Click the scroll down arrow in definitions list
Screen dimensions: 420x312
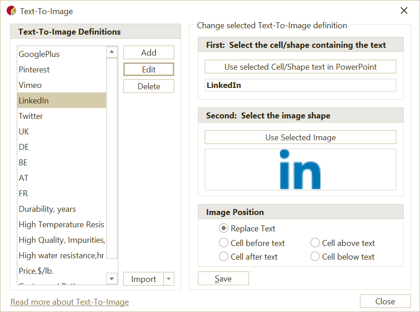point(111,278)
